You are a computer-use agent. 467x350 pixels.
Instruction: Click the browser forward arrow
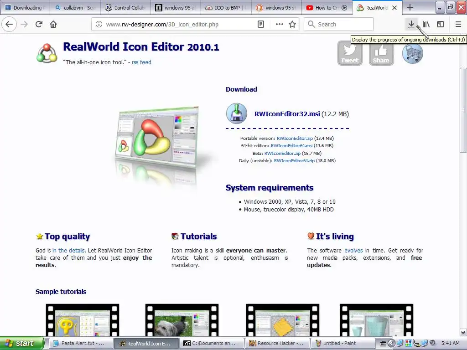24,24
